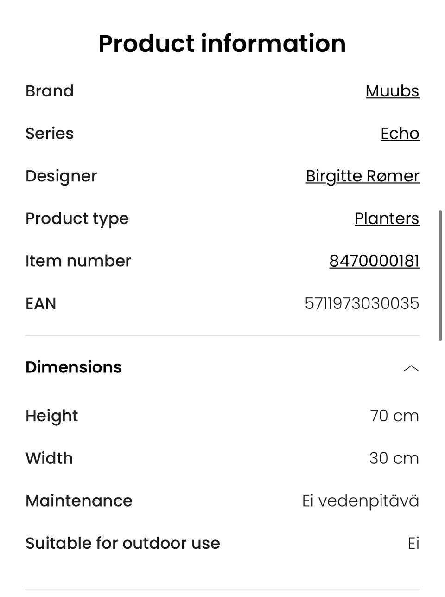Click the Product information heading

(222, 44)
